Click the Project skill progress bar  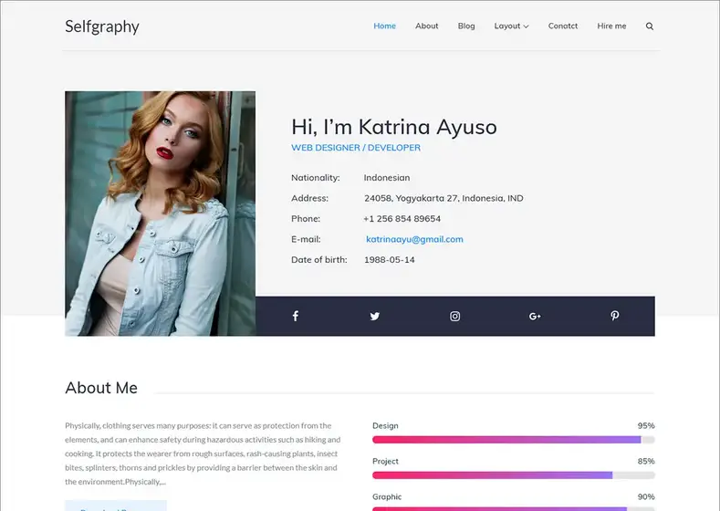click(514, 475)
